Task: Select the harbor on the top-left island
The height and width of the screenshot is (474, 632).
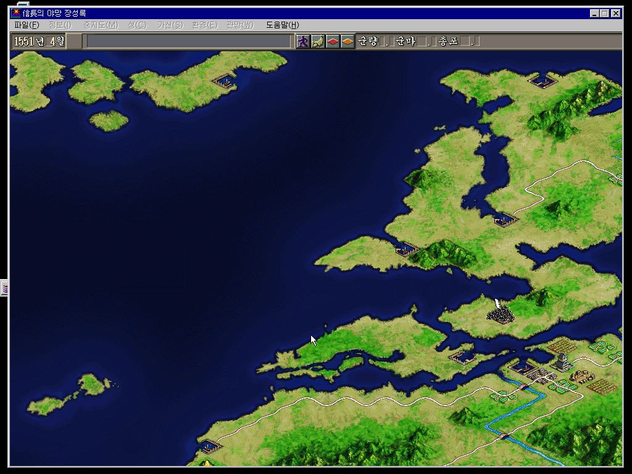Action: pos(225,81)
